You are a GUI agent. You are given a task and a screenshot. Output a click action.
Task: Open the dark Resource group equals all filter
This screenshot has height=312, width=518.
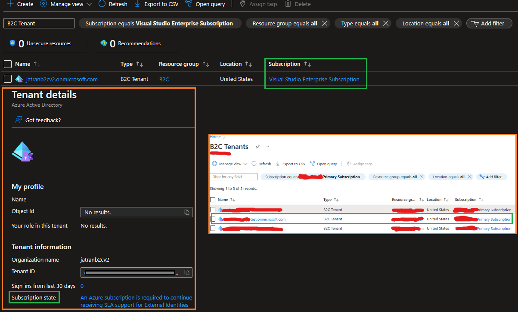(285, 23)
